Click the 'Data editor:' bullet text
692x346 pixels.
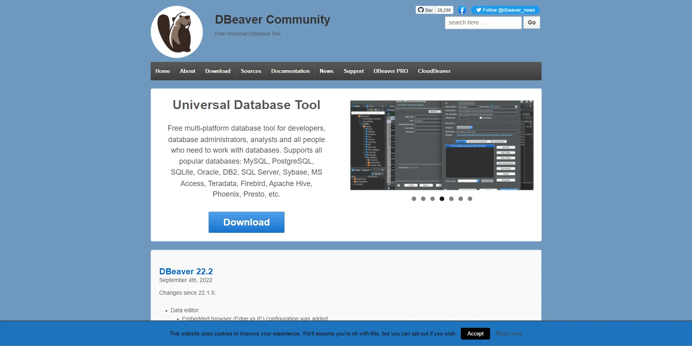(185, 311)
